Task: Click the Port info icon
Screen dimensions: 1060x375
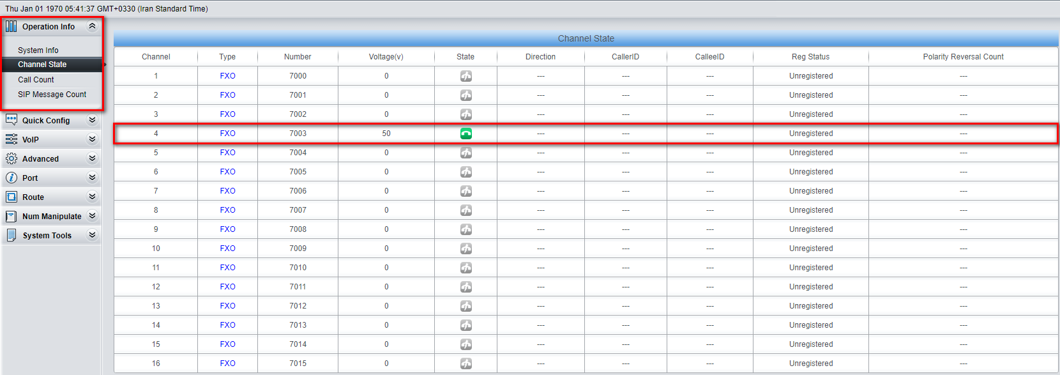Action: tap(11, 178)
